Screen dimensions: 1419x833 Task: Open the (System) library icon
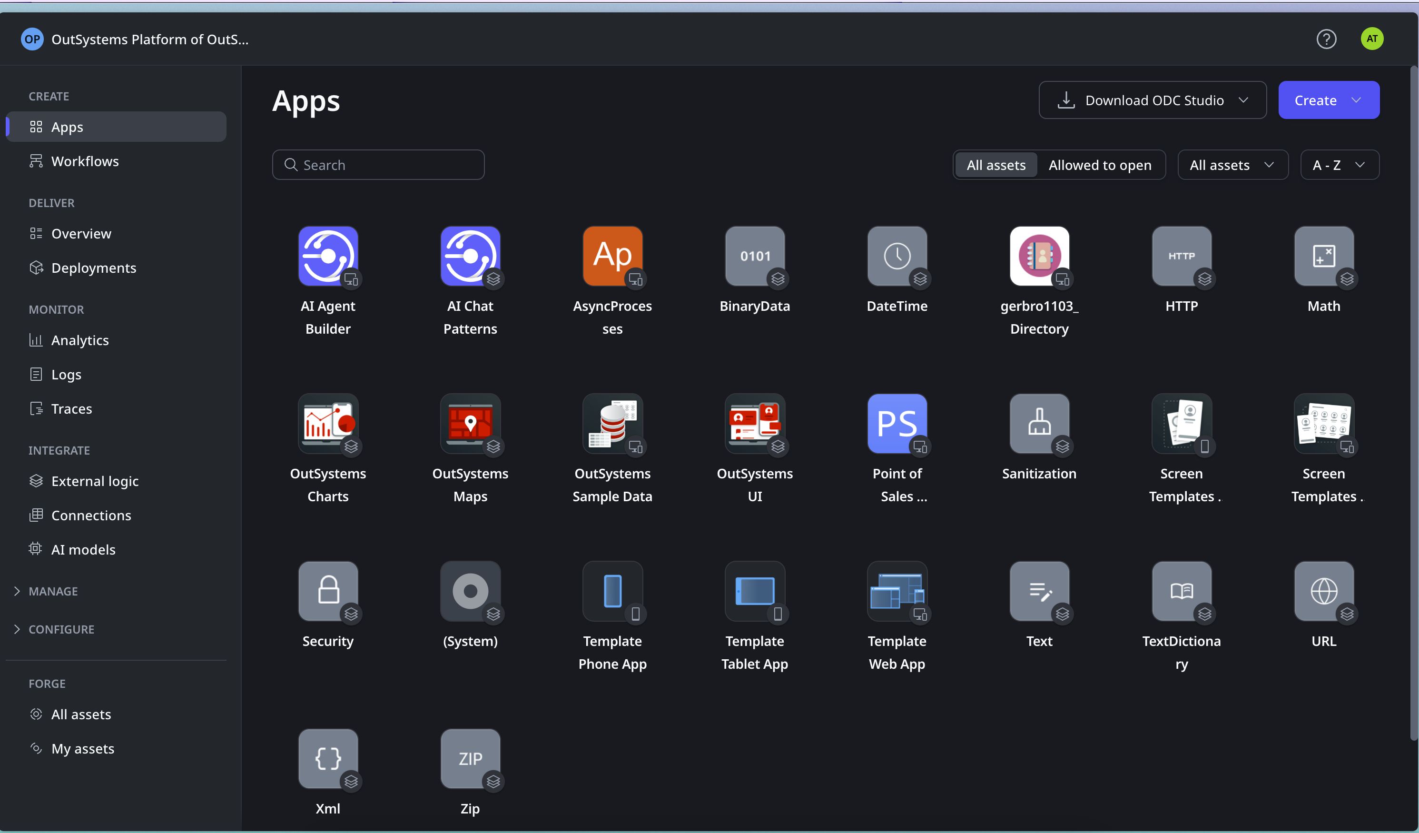click(470, 591)
